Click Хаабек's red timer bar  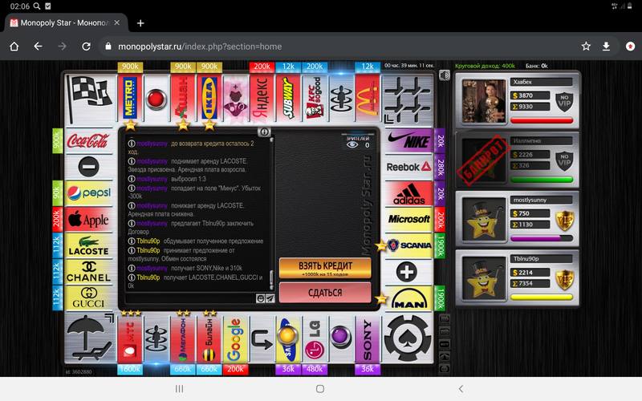[541, 120]
